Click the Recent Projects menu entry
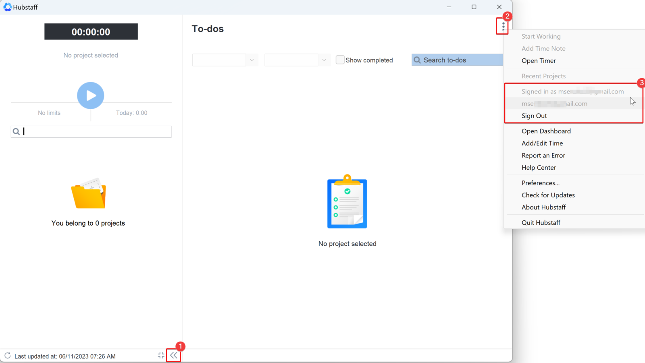Screen dimensions: 645x363 click(x=543, y=76)
